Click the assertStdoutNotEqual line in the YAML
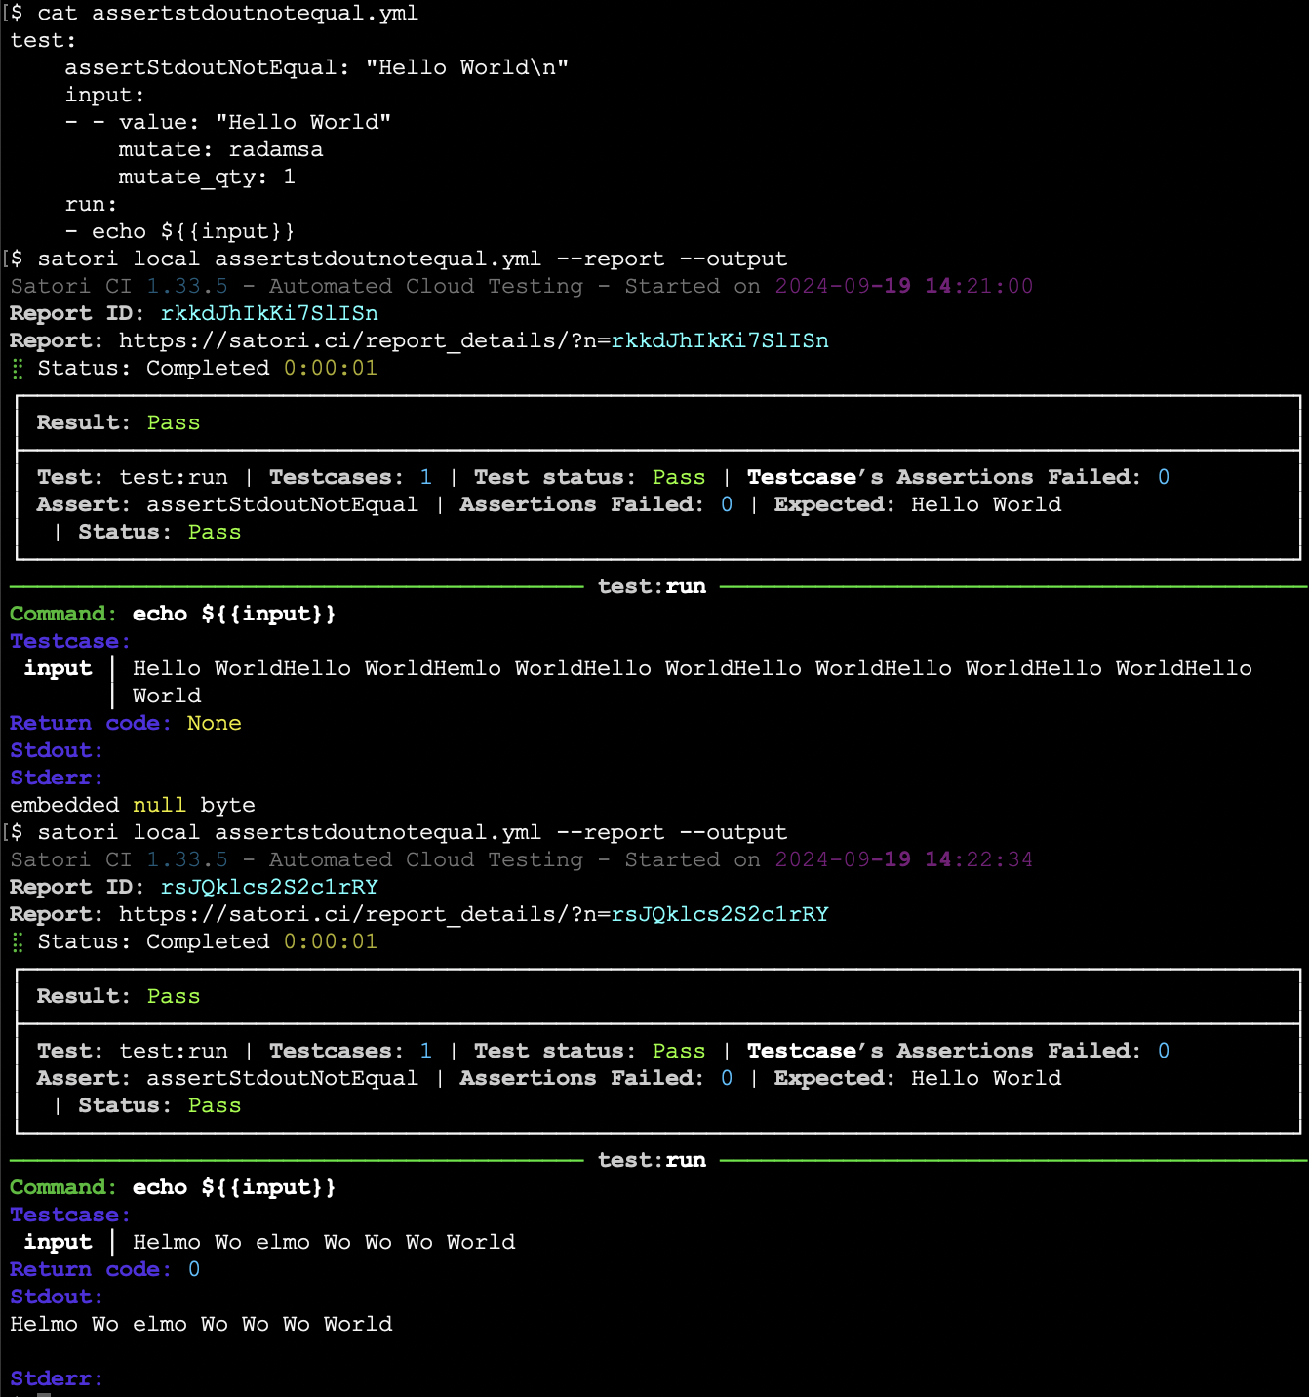Screen dimensions: 1309x1397 pos(317,67)
